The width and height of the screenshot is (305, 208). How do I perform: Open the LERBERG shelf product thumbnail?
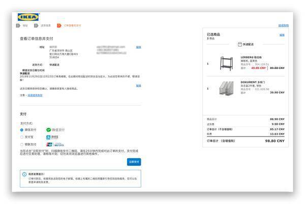click(226, 63)
